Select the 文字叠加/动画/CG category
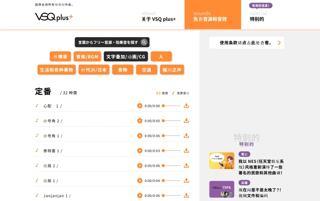320x201 pixels. [126, 57]
